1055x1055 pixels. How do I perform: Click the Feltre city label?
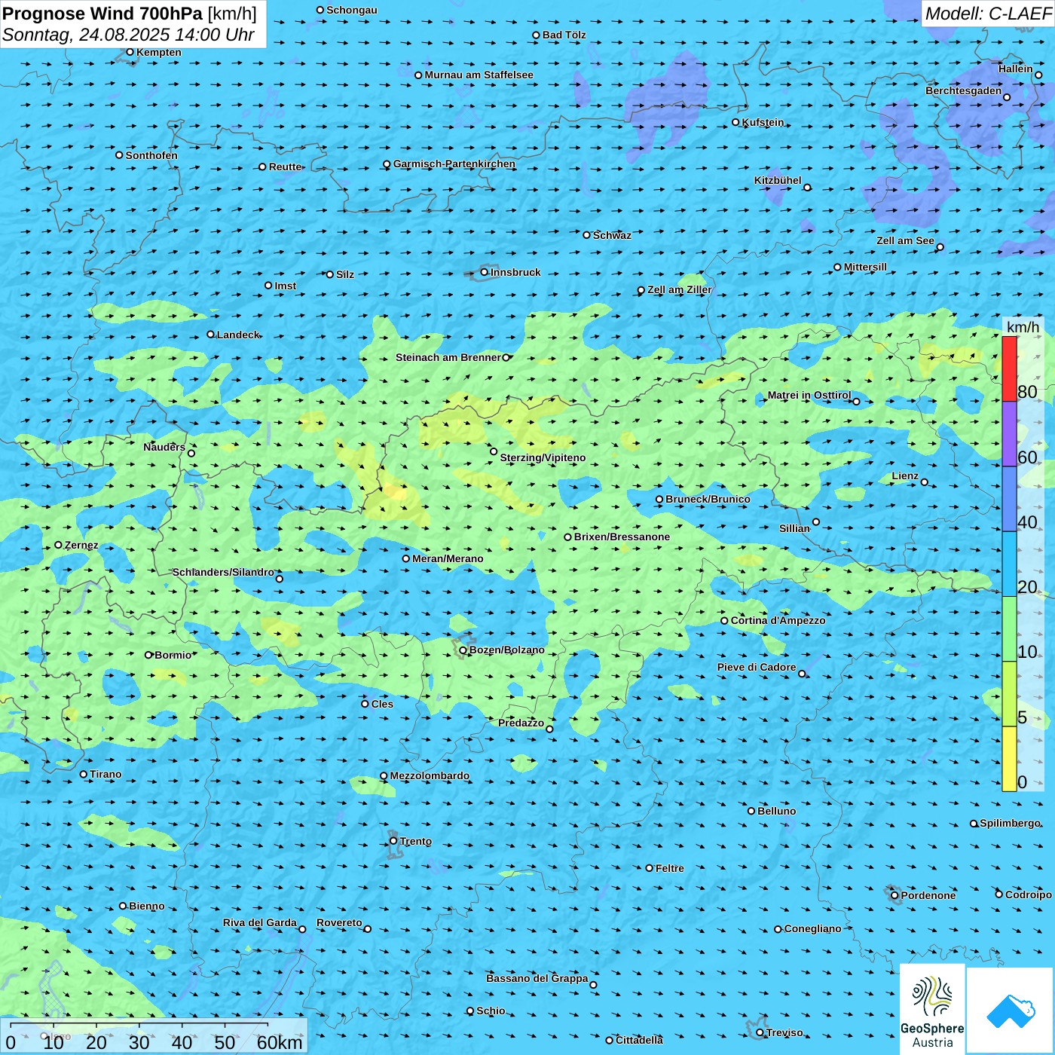[669, 868]
